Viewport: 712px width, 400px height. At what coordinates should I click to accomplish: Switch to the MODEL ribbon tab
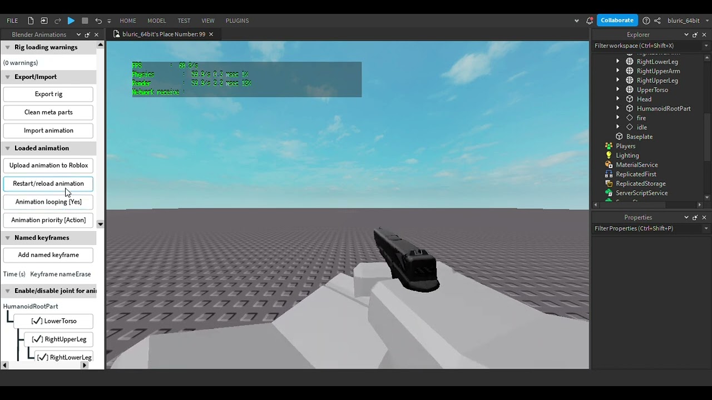pos(156,21)
